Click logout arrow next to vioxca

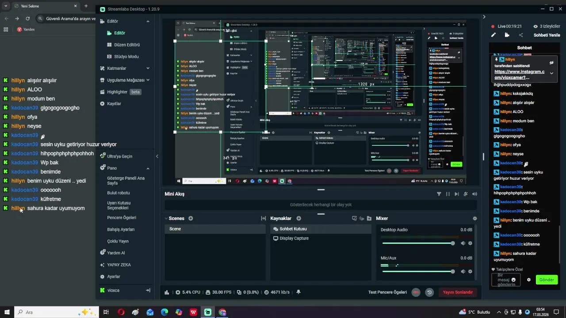coord(148,290)
